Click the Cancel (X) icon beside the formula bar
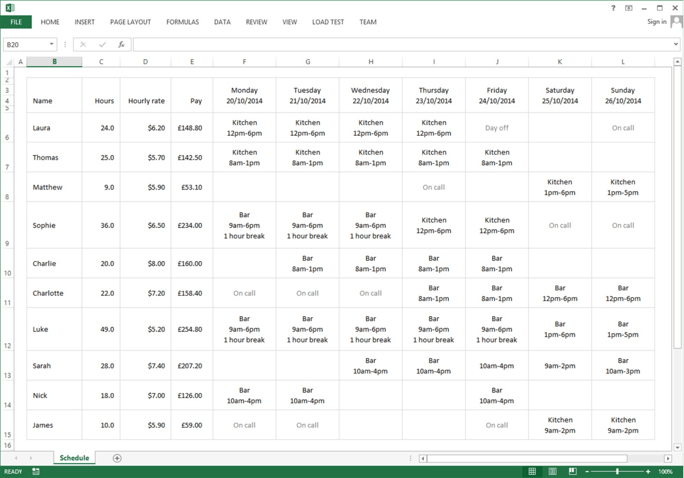This screenshot has width=684, height=478. tap(83, 44)
